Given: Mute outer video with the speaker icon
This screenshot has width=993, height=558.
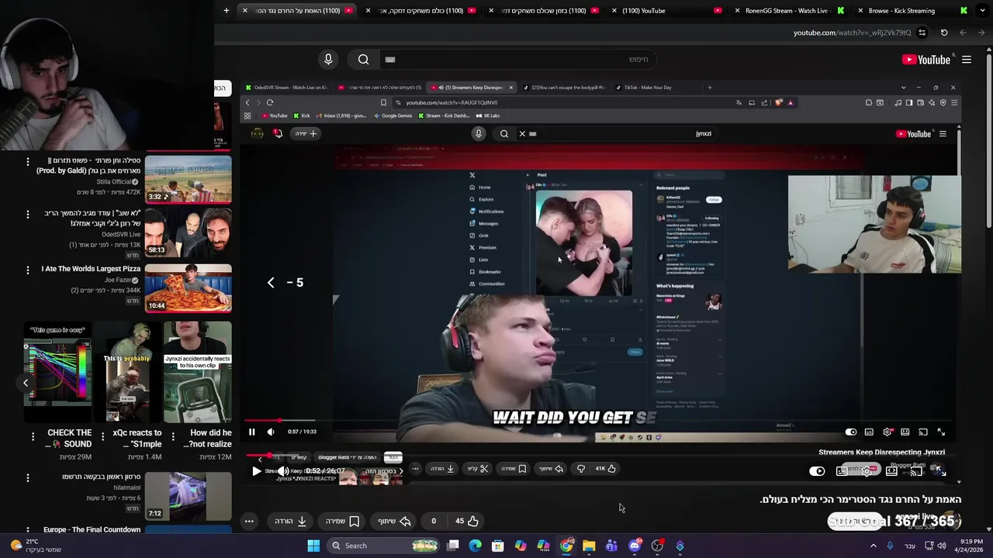Looking at the screenshot, I should tap(284, 470).
